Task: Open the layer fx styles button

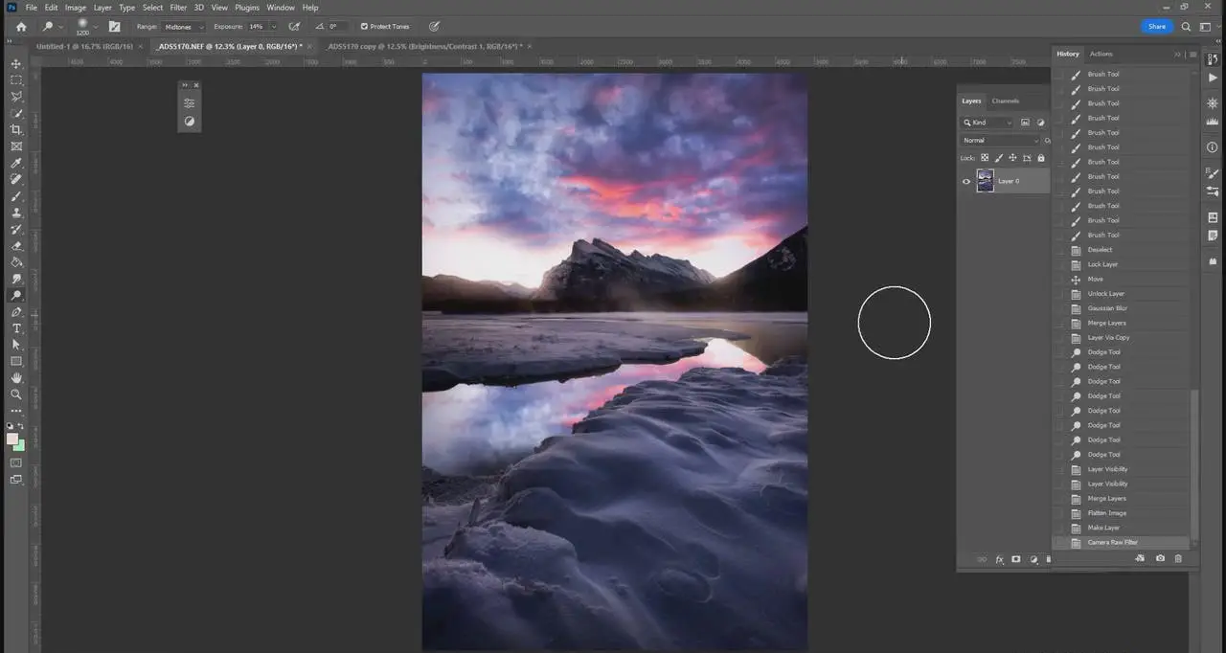Action: (x=999, y=559)
